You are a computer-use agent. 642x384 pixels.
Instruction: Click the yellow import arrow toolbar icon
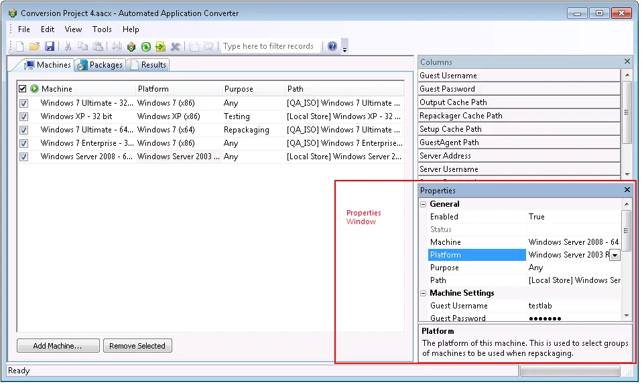[x=160, y=46]
